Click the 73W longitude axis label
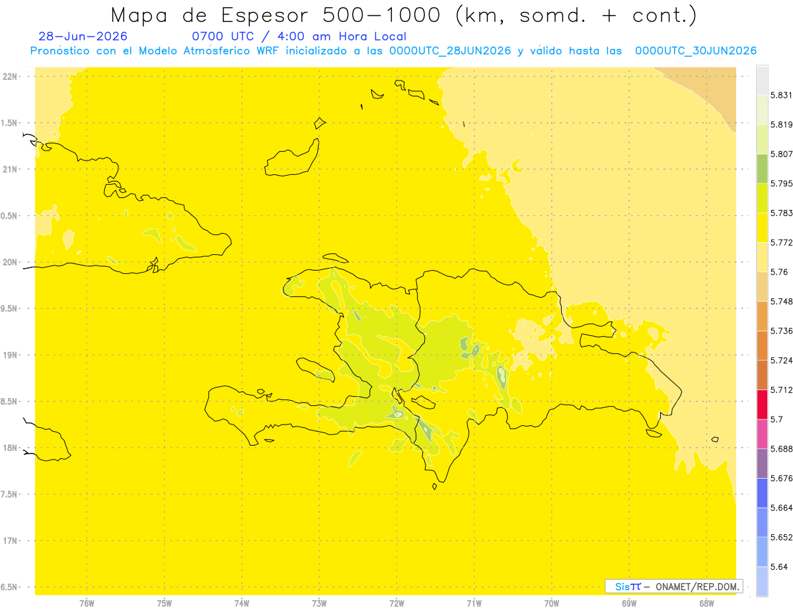Viewport: 793px width, 612px height. (x=319, y=603)
